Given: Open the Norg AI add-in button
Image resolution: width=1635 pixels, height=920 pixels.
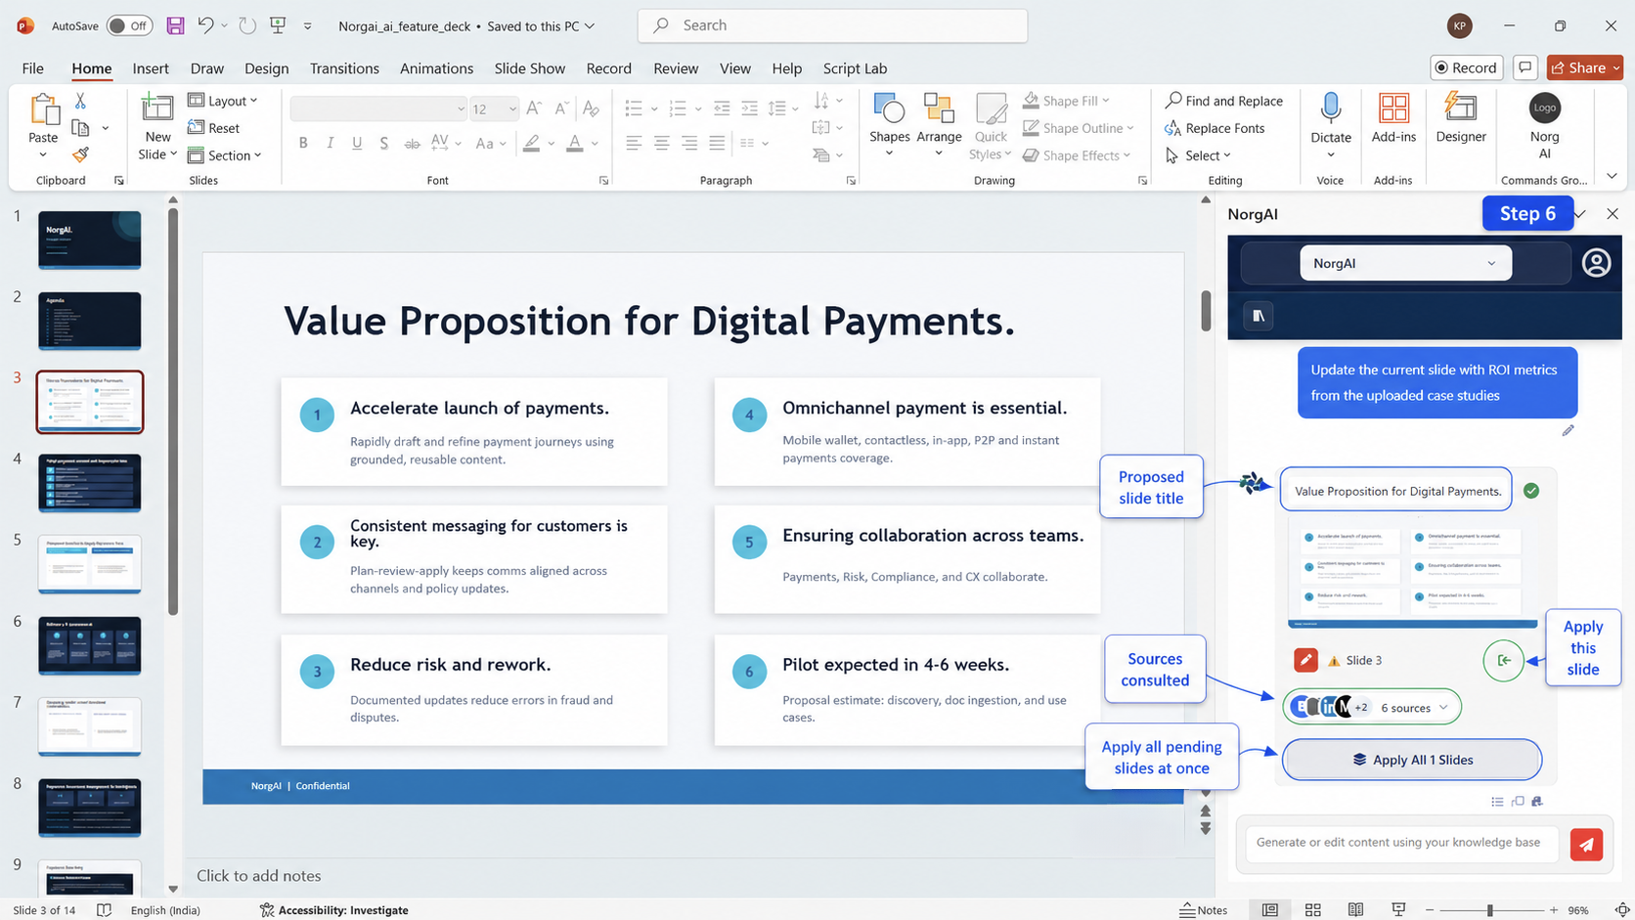Looking at the screenshot, I should click(1545, 127).
